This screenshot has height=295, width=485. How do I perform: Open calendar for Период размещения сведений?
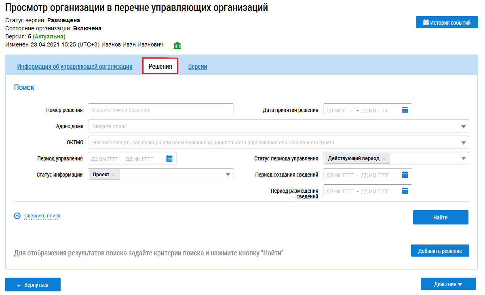[405, 191]
